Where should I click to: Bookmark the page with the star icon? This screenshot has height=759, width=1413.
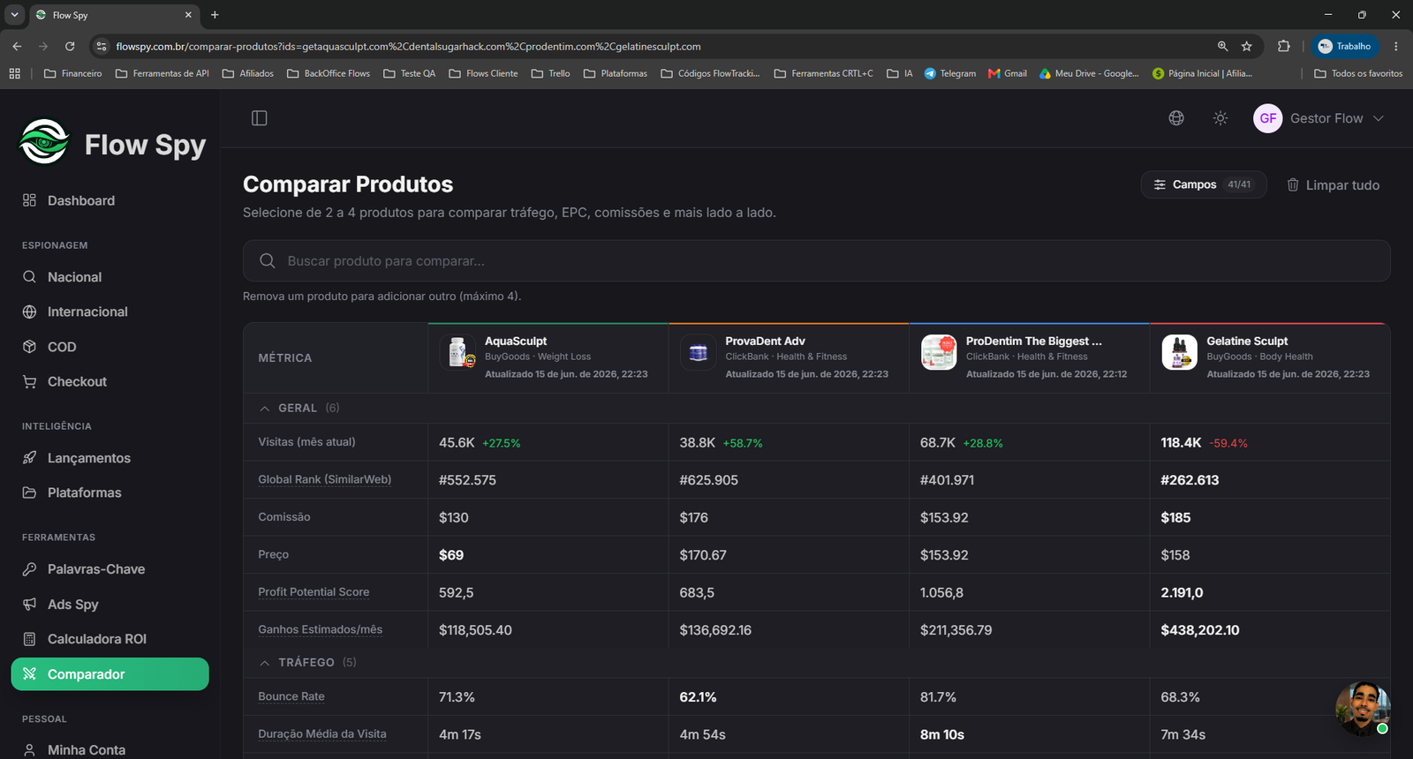[x=1247, y=46]
